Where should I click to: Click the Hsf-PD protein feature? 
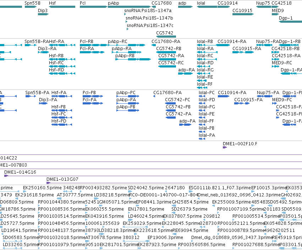[62, 125]
